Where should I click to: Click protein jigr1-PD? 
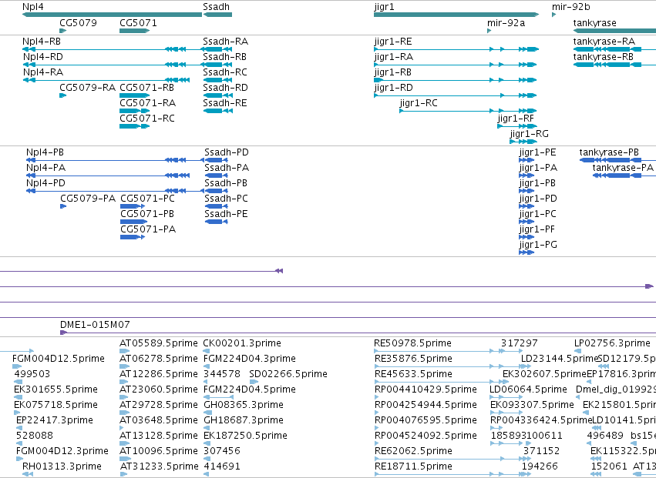click(x=526, y=207)
